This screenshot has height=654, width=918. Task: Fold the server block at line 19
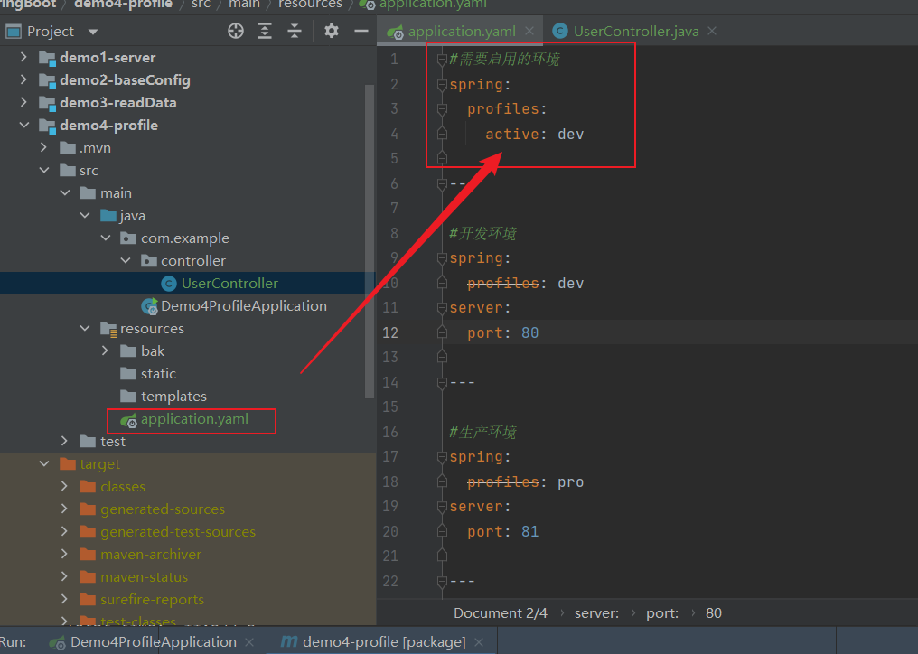[442, 507]
